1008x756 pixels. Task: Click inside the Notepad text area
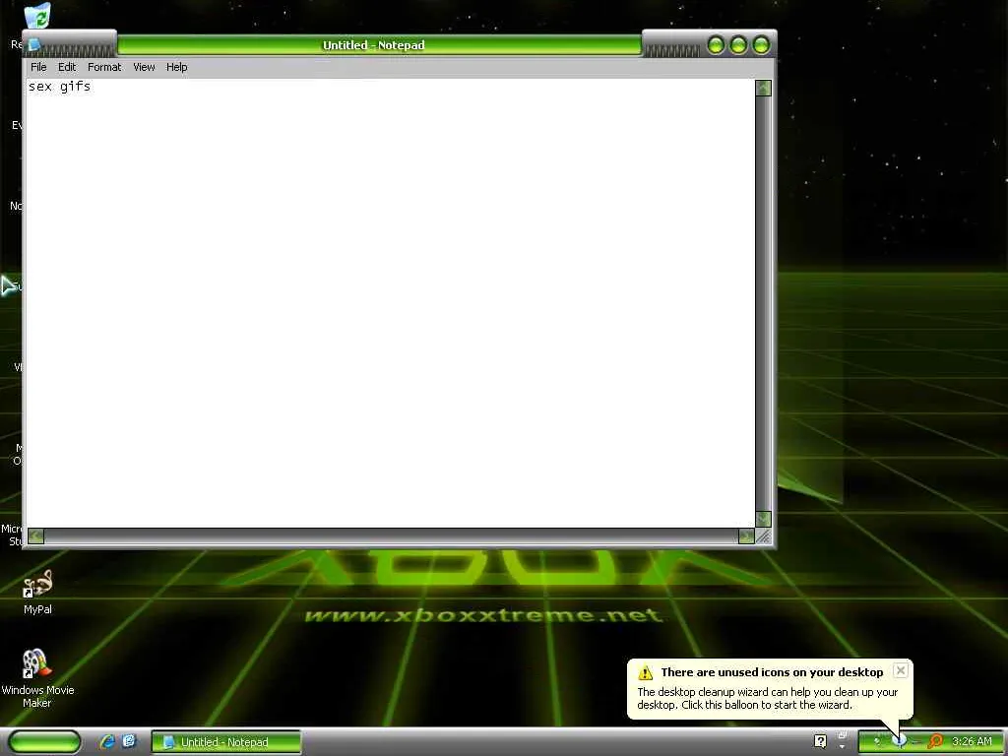tap(390, 302)
